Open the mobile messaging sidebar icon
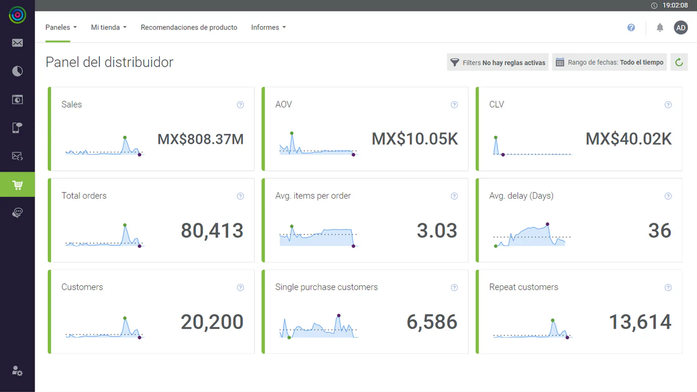This screenshot has width=697, height=392. [x=17, y=128]
